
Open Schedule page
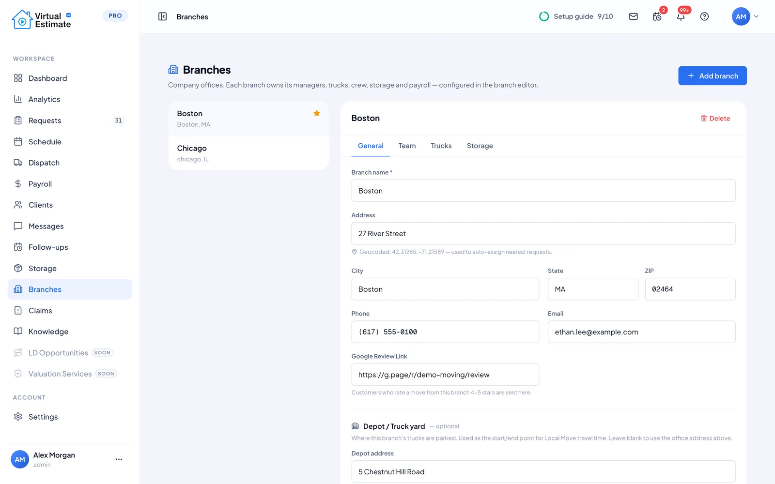tap(70, 142)
